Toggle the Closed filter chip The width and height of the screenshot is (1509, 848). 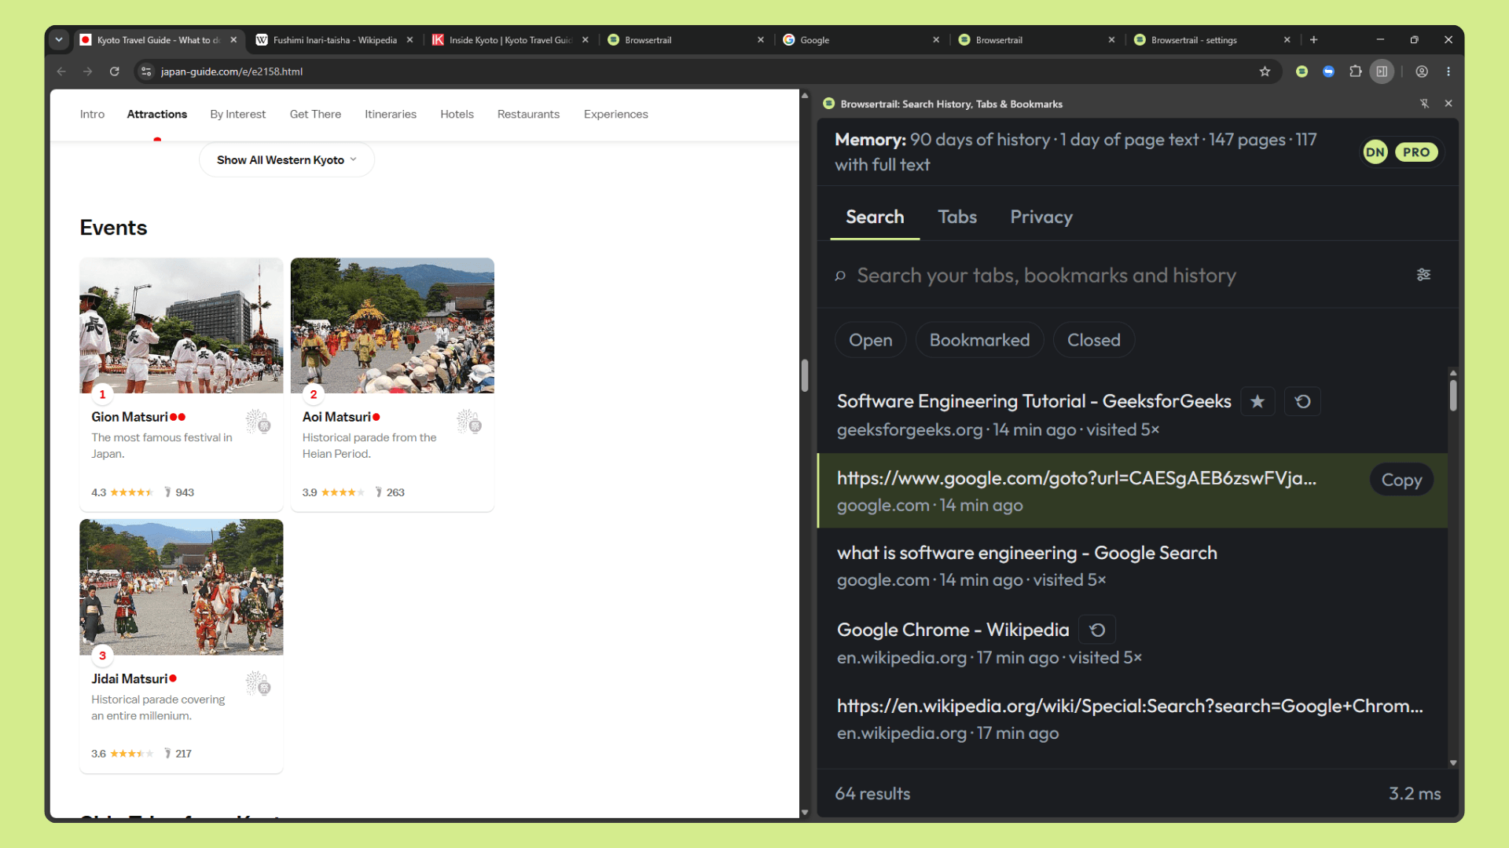pos(1093,340)
